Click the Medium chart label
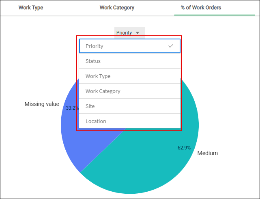Image resolution: width=260 pixels, height=199 pixels. [x=207, y=153]
